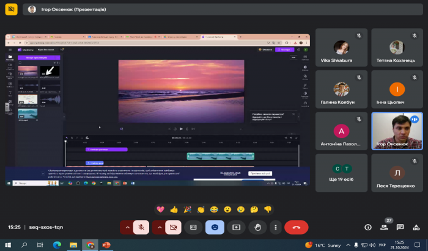
Task: Open Chrome from the Windows taskbar
Action: coord(90,245)
